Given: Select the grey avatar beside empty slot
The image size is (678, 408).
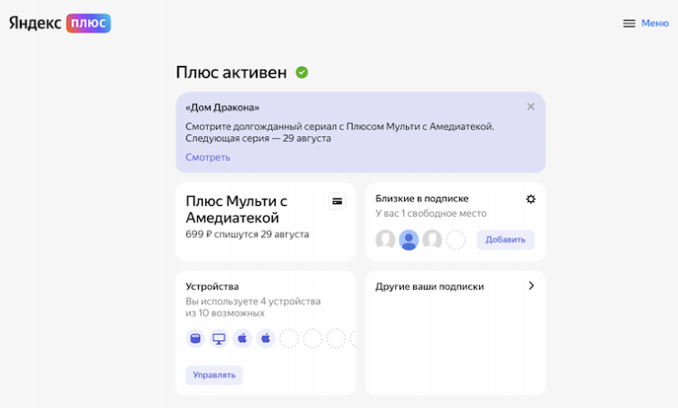Looking at the screenshot, I should [432, 240].
